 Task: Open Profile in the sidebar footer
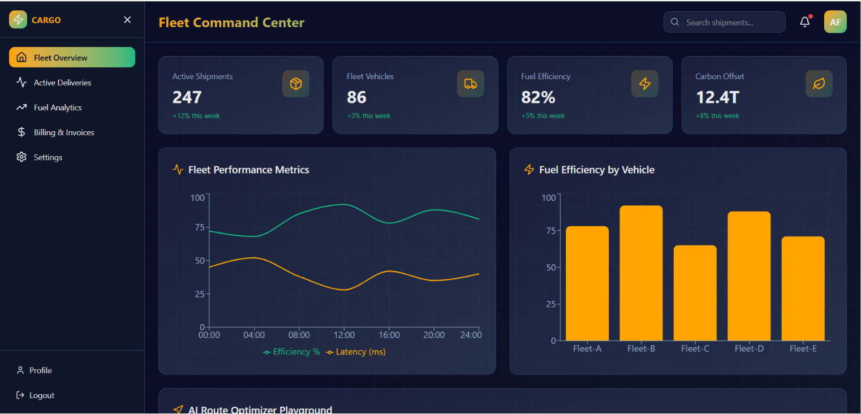(x=72, y=370)
